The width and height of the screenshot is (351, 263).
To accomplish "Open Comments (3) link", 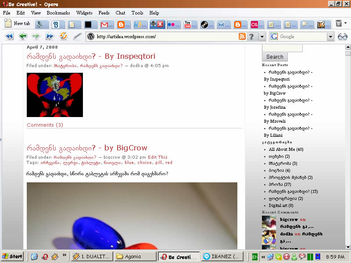I will pos(45,125).
